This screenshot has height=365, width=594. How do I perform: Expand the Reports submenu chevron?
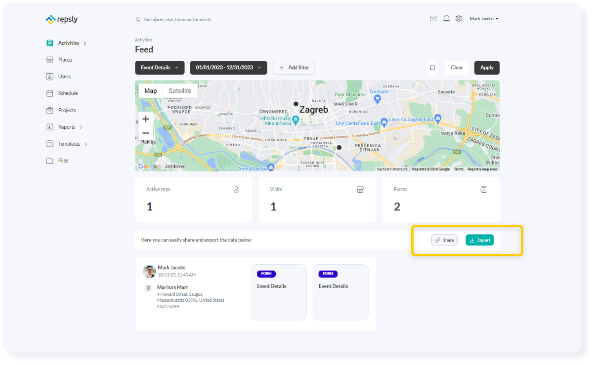81,127
